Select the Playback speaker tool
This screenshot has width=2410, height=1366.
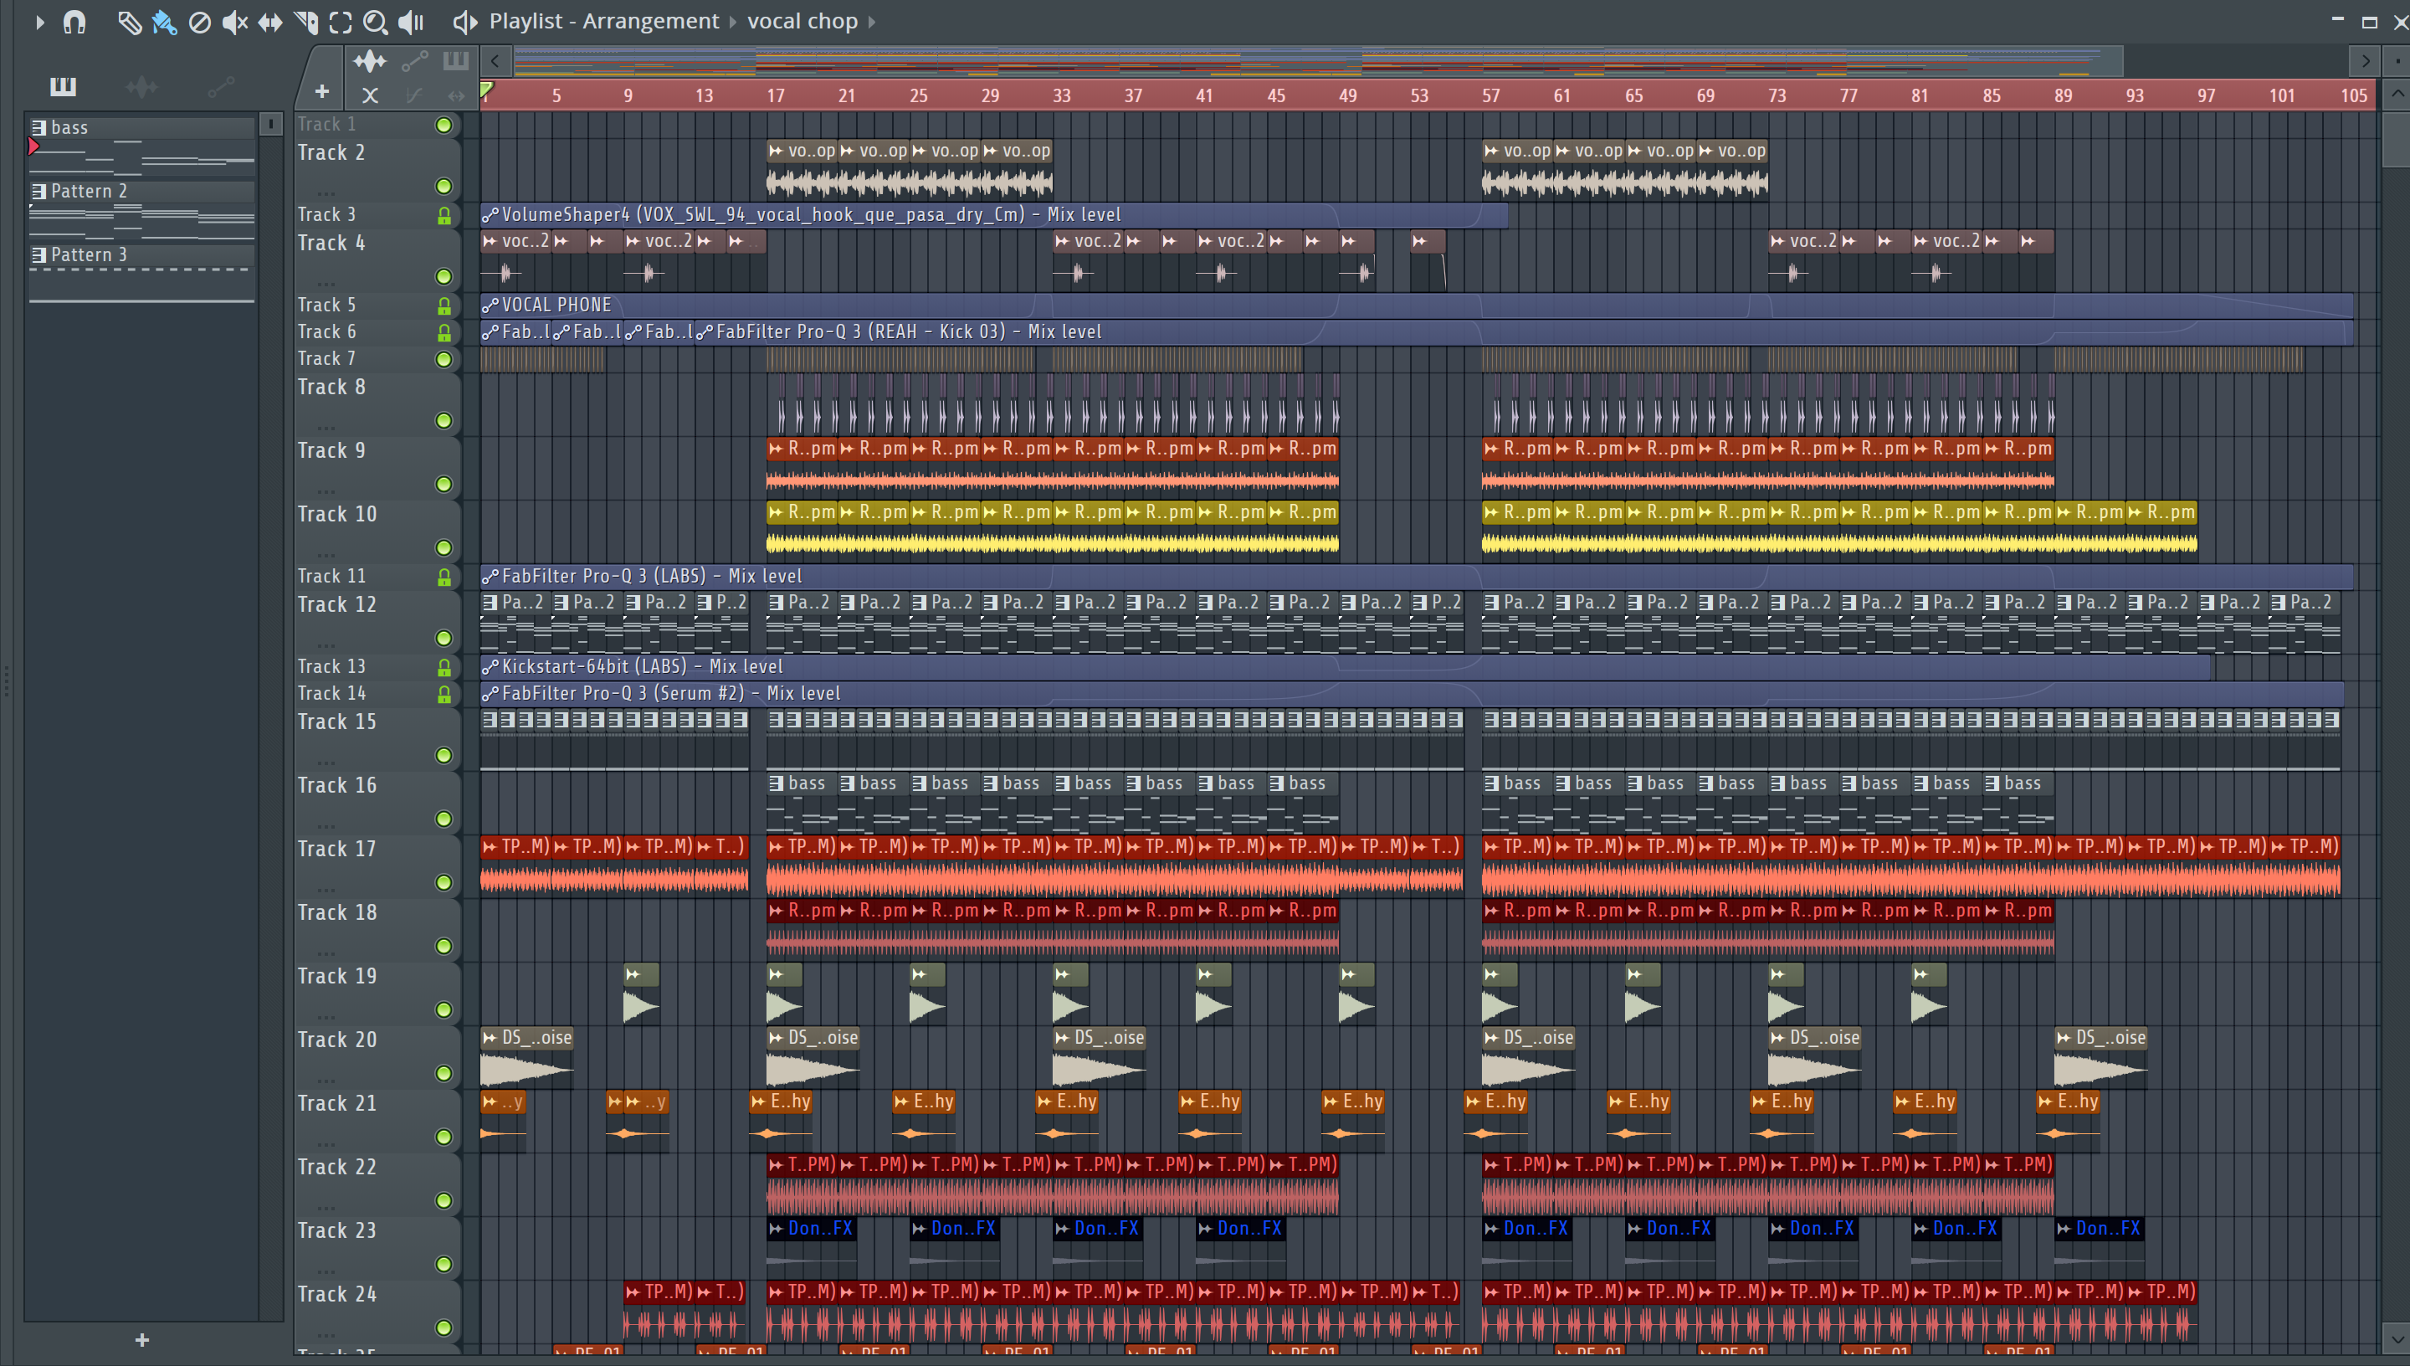point(412,22)
